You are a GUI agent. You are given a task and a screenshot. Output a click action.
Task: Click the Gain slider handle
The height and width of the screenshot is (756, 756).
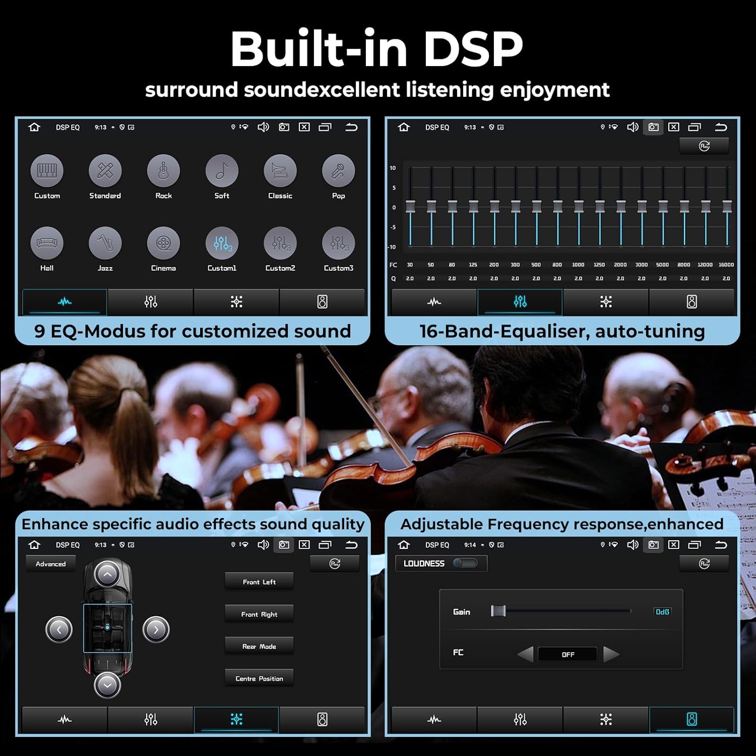pyautogui.click(x=498, y=611)
